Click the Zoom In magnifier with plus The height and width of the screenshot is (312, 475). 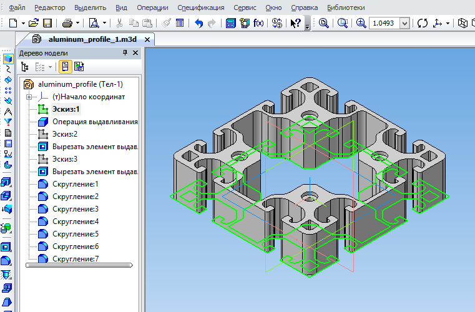(x=361, y=23)
